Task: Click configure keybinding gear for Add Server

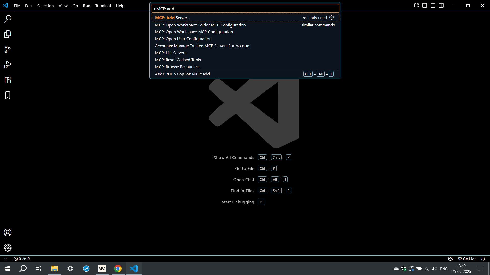Action: (332, 18)
